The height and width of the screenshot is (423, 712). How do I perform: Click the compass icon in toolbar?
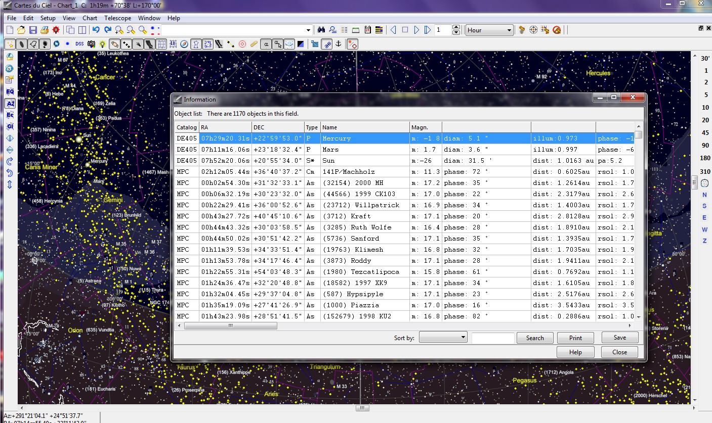[184, 44]
